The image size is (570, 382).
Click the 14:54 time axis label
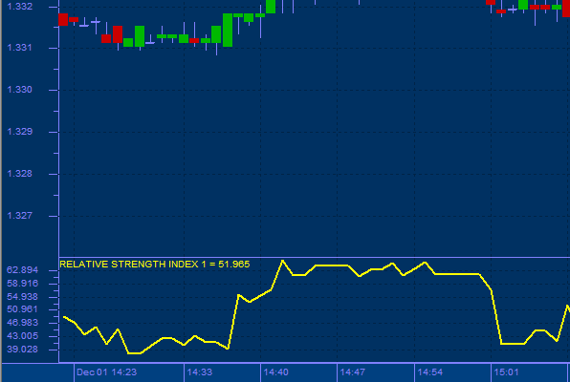[430, 372]
